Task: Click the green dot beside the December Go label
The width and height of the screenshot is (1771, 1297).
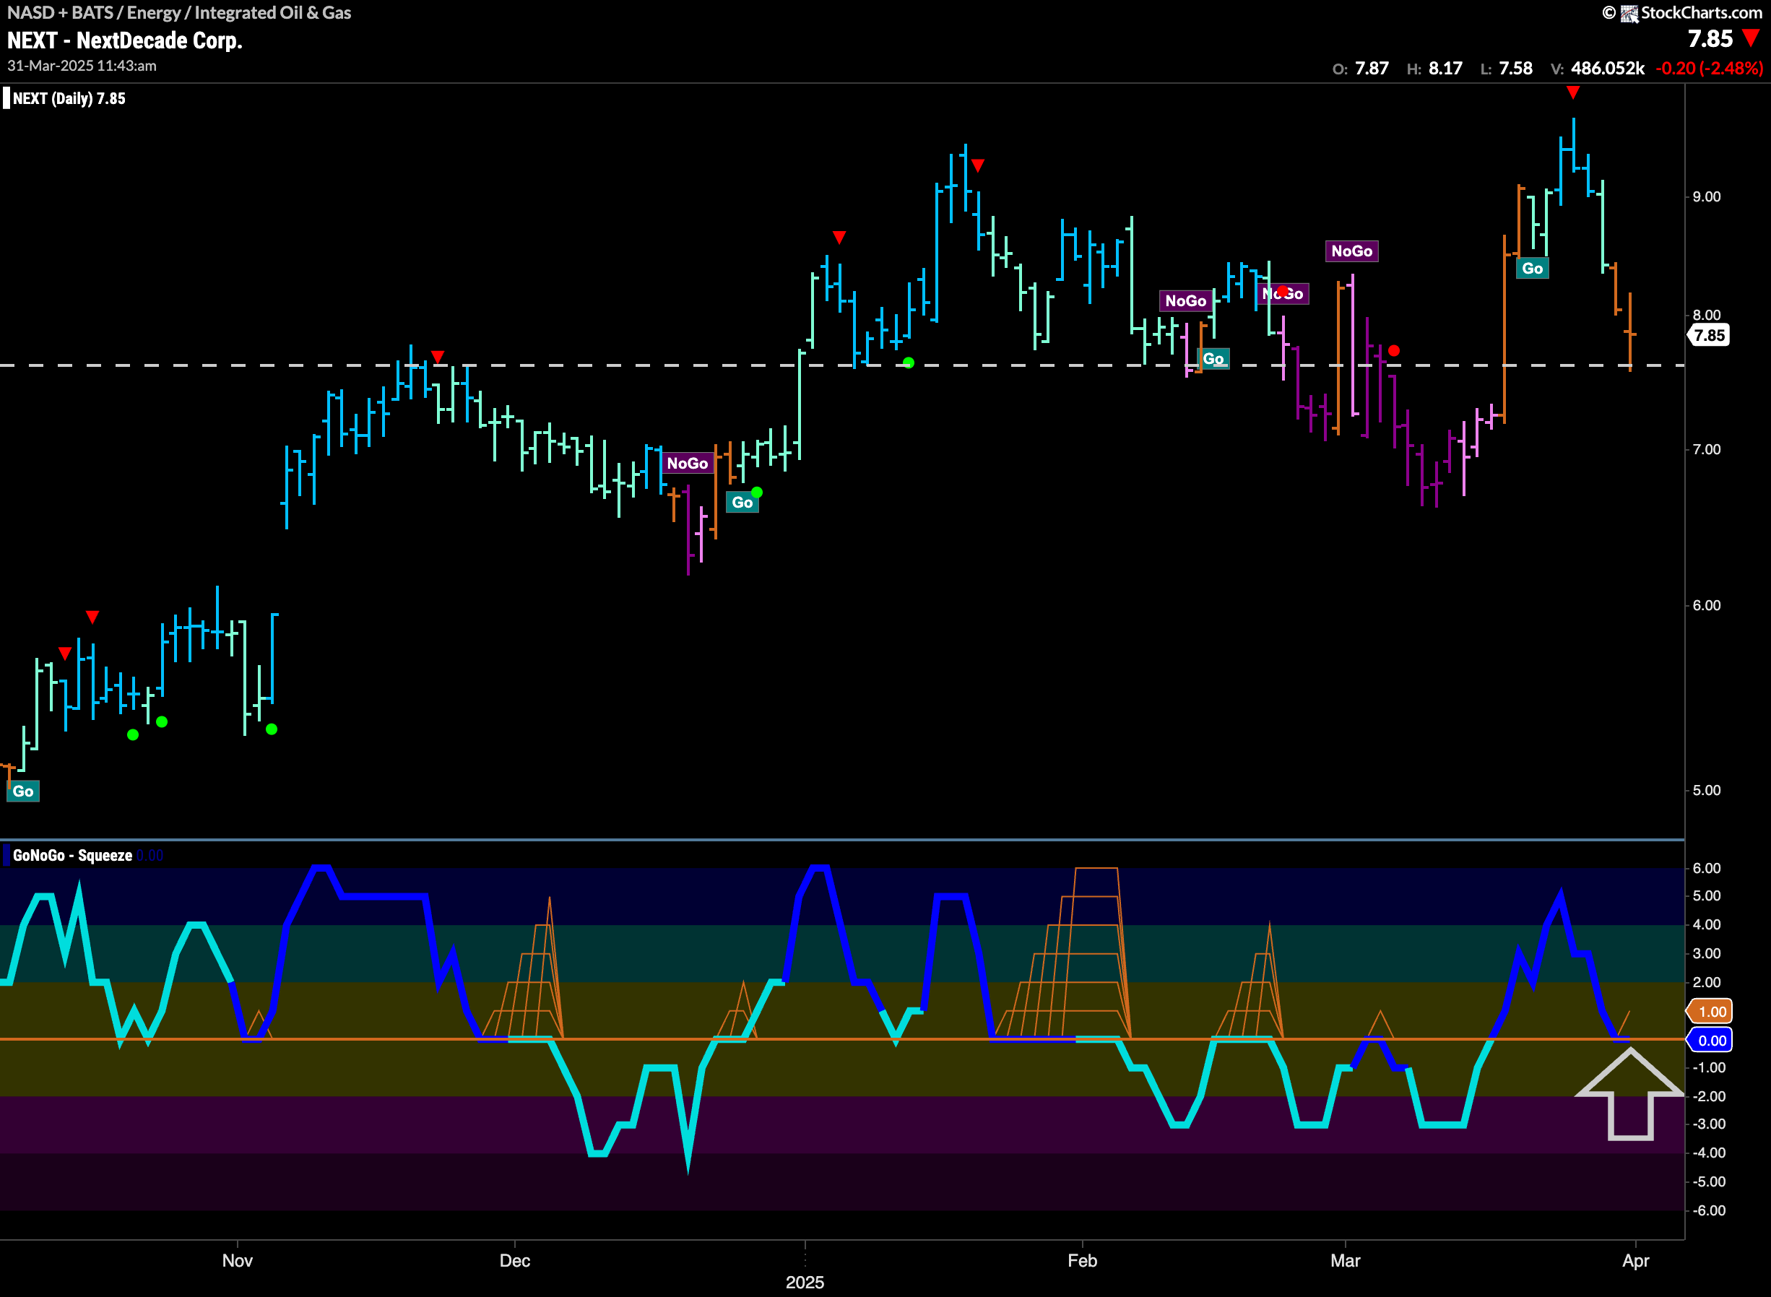Action: point(757,493)
